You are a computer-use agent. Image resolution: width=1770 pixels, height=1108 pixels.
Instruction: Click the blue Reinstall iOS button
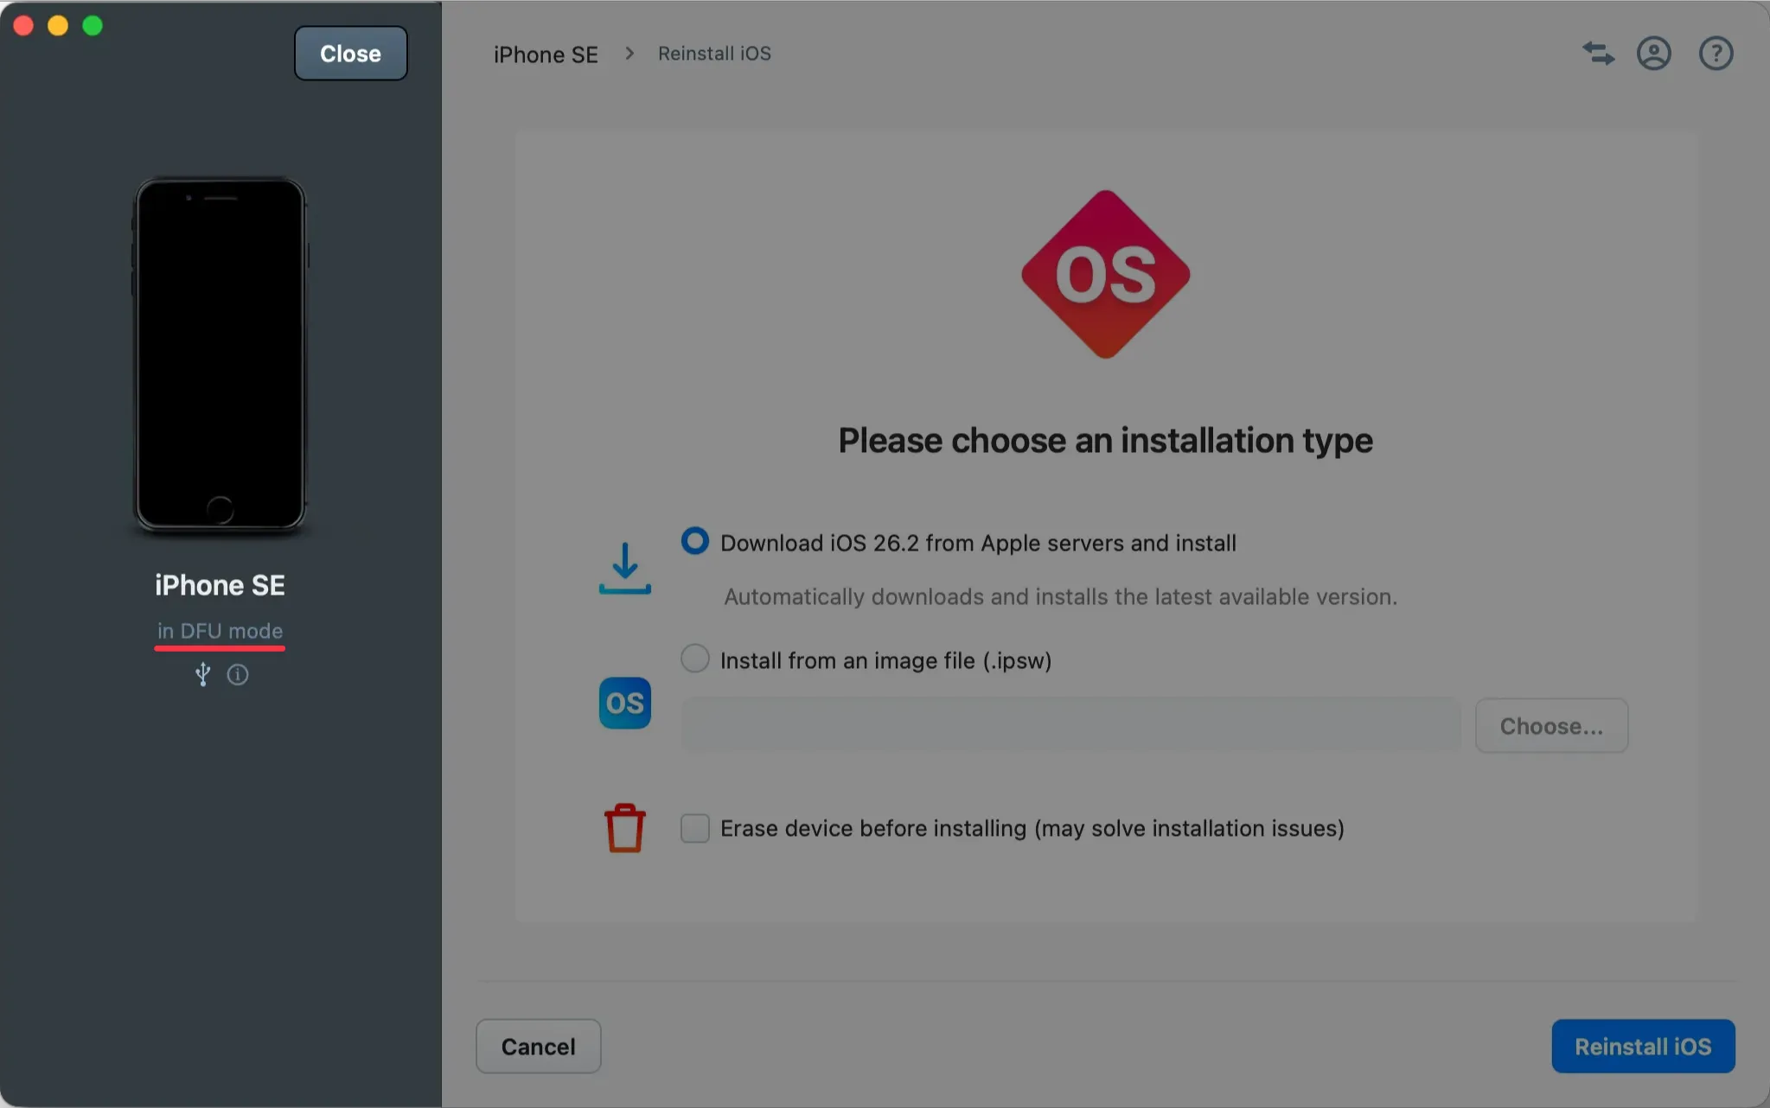click(x=1642, y=1046)
